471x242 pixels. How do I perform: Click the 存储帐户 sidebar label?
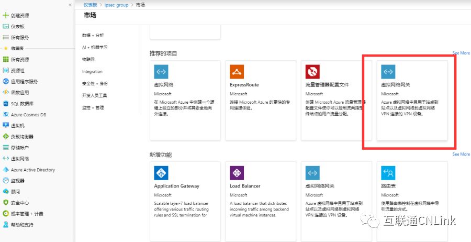20,148
